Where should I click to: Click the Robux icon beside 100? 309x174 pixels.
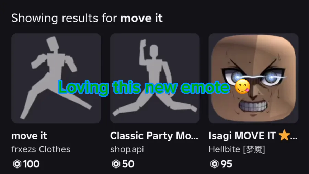pyautogui.click(x=17, y=164)
